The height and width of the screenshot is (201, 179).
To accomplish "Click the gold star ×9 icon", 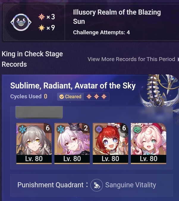I will (x=42, y=28).
